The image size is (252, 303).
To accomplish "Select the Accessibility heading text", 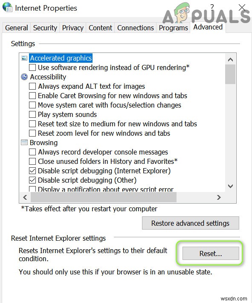I will tap(48, 77).
